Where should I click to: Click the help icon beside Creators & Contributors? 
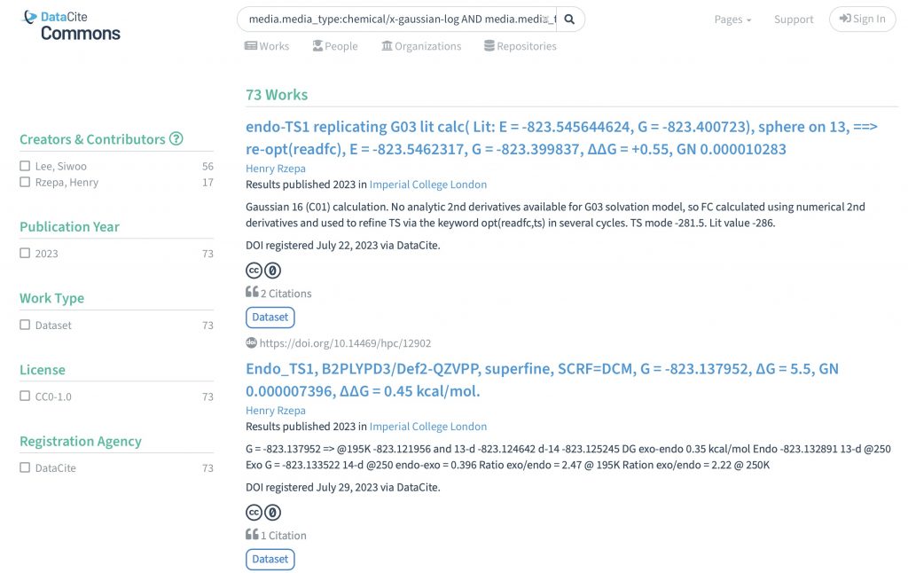tap(176, 138)
